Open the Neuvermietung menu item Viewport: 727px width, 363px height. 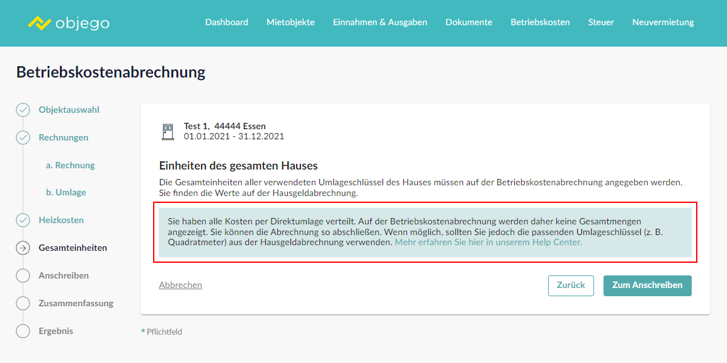coord(663,22)
